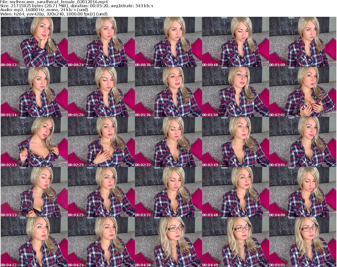The width and height of the screenshot is (337, 267).
Task: Select the thumbnail timestamped 00:01:00
Action: click(303, 42)
